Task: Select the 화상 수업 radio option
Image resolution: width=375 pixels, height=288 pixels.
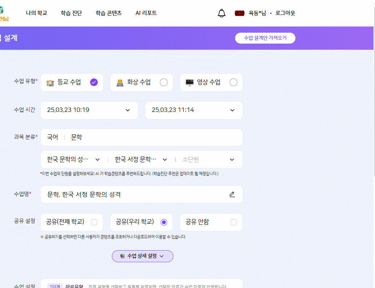Action: coord(164,82)
